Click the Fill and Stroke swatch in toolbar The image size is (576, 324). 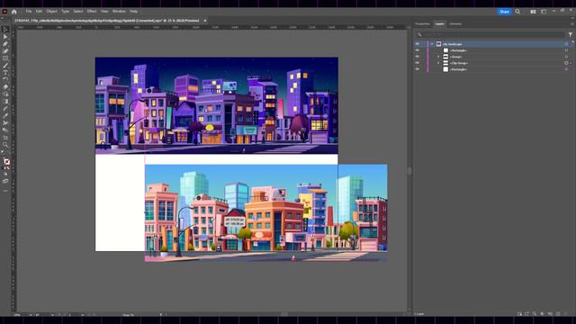pyautogui.click(x=6, y=162)
